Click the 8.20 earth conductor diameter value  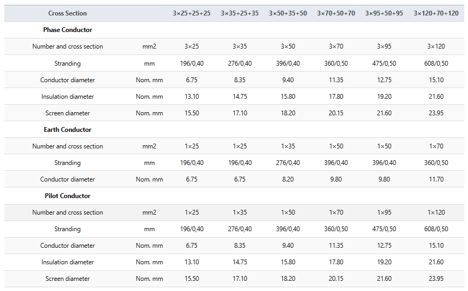(x=288, y=179)
